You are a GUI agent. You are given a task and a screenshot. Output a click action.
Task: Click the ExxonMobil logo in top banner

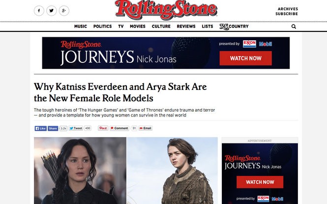coord(257,44)
